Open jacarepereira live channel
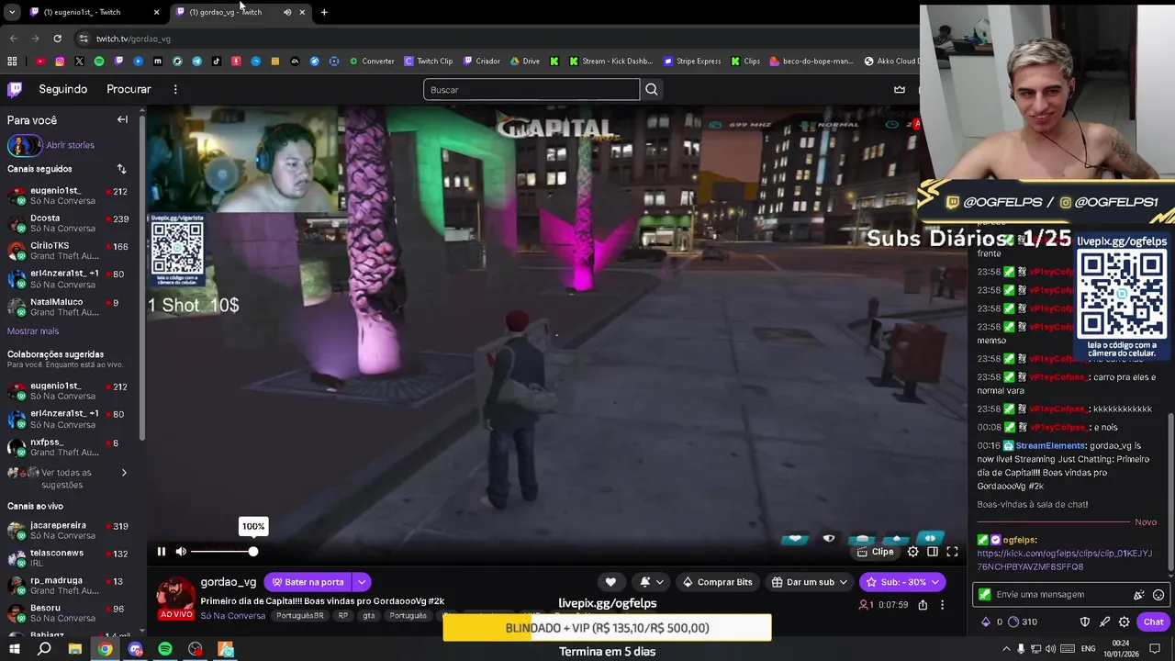 click(x=68, y=531)
